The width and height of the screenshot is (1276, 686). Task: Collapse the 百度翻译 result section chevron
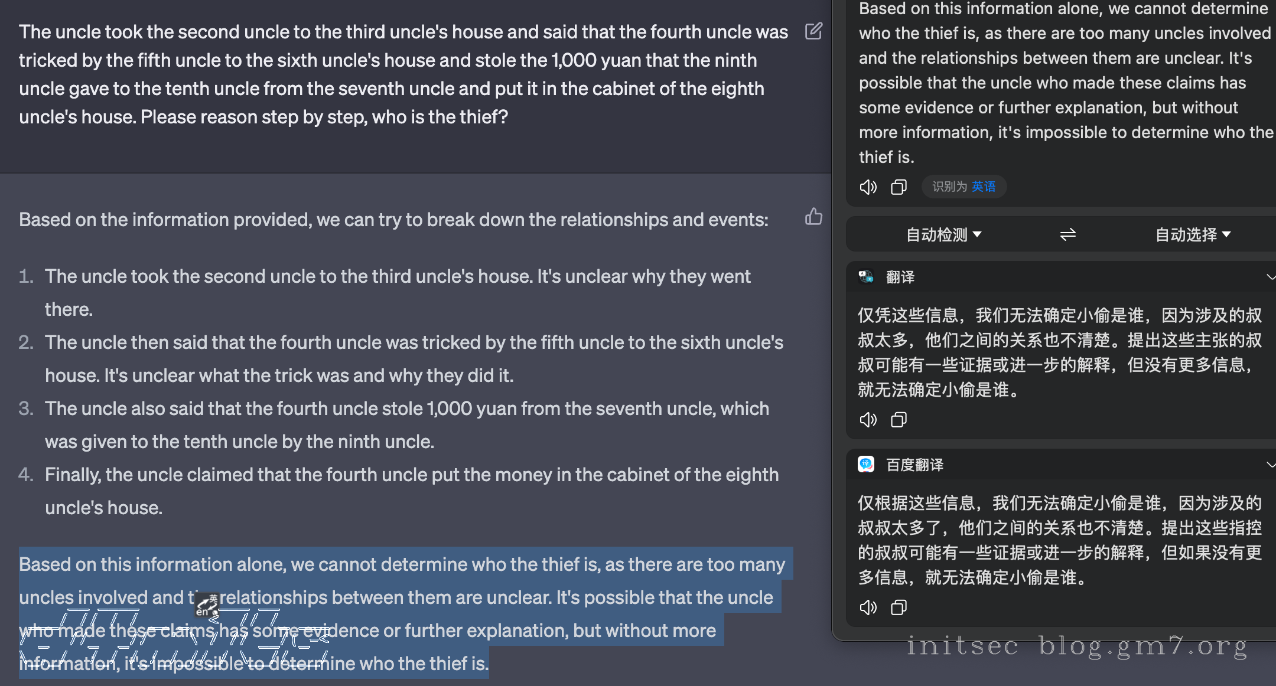1270,465
